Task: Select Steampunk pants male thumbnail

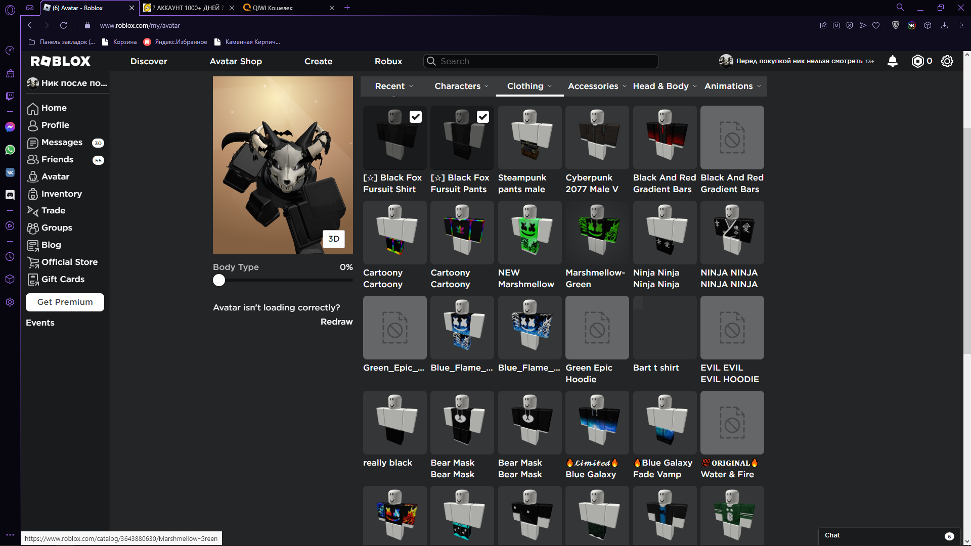Action: [x=529, y=138]
